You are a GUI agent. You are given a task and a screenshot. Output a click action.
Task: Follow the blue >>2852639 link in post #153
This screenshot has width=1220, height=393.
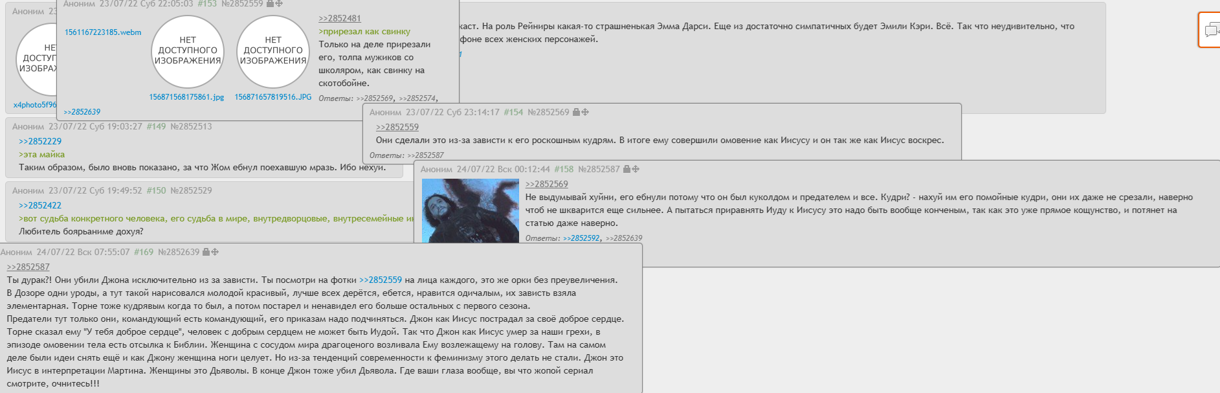coord(82,112)
